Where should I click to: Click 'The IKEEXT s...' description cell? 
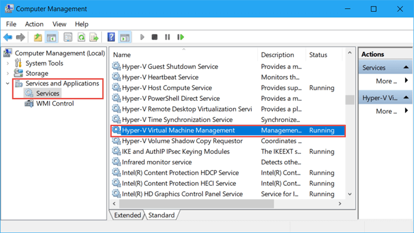(x=281, y=152)
